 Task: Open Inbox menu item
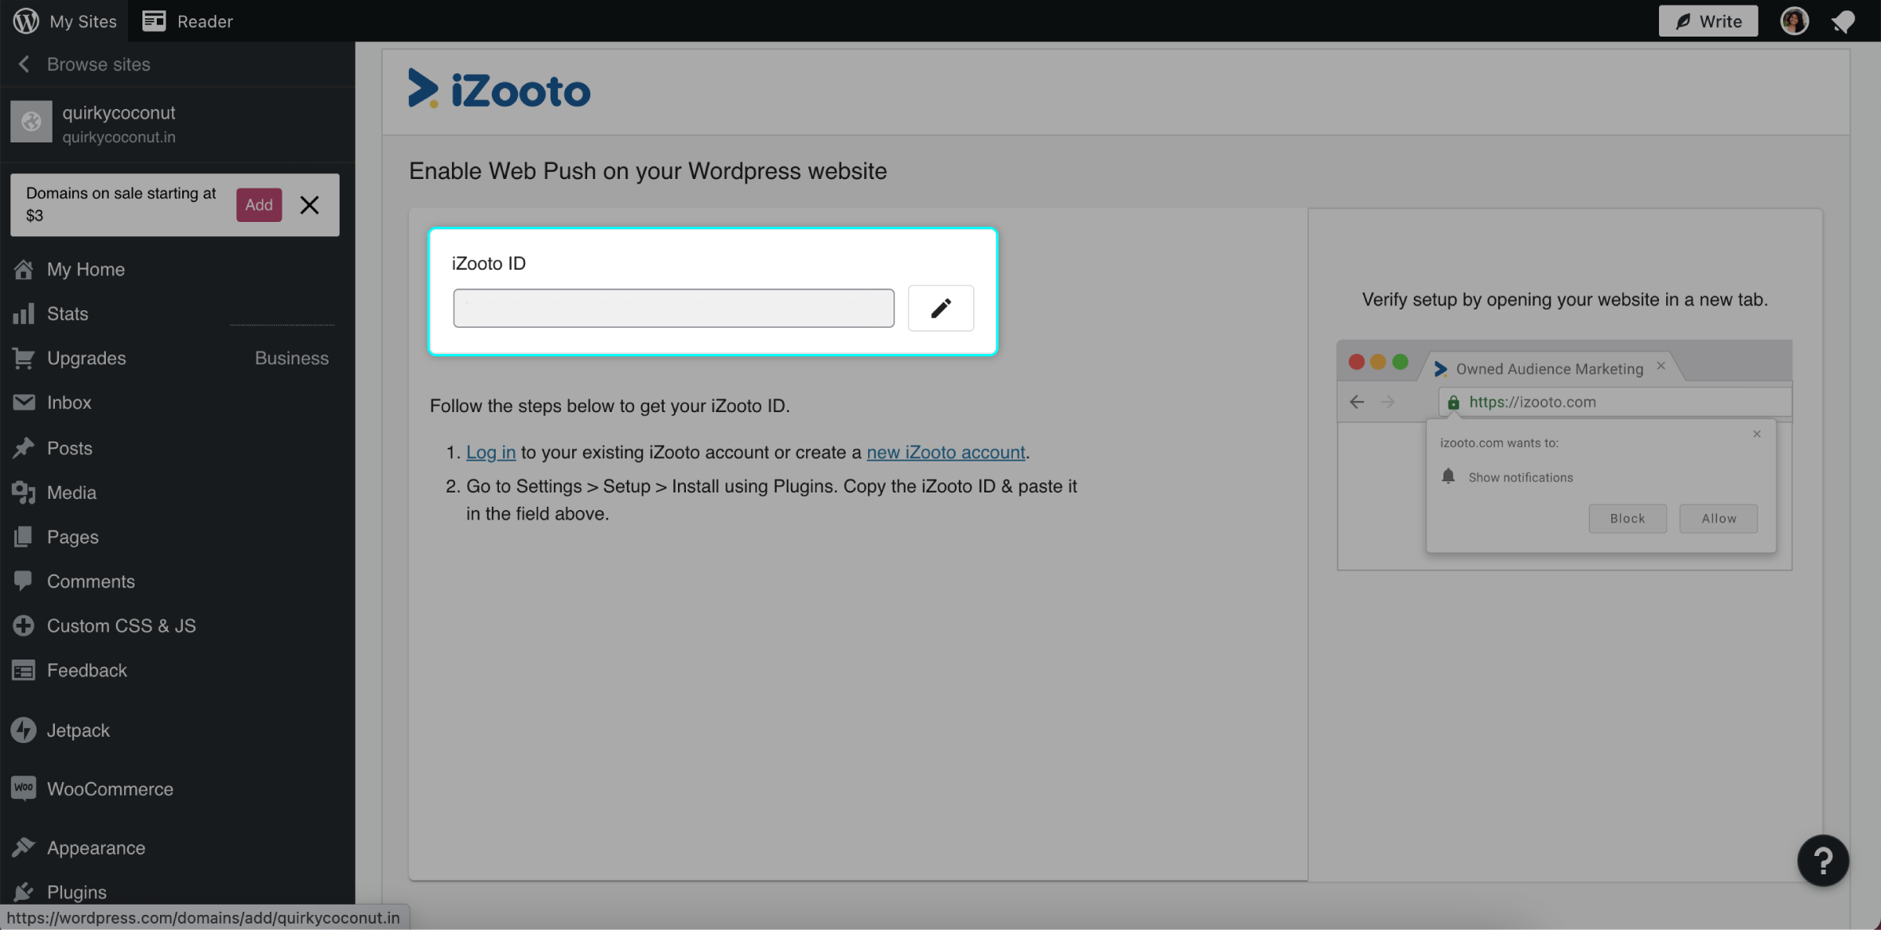pos(69,403)
